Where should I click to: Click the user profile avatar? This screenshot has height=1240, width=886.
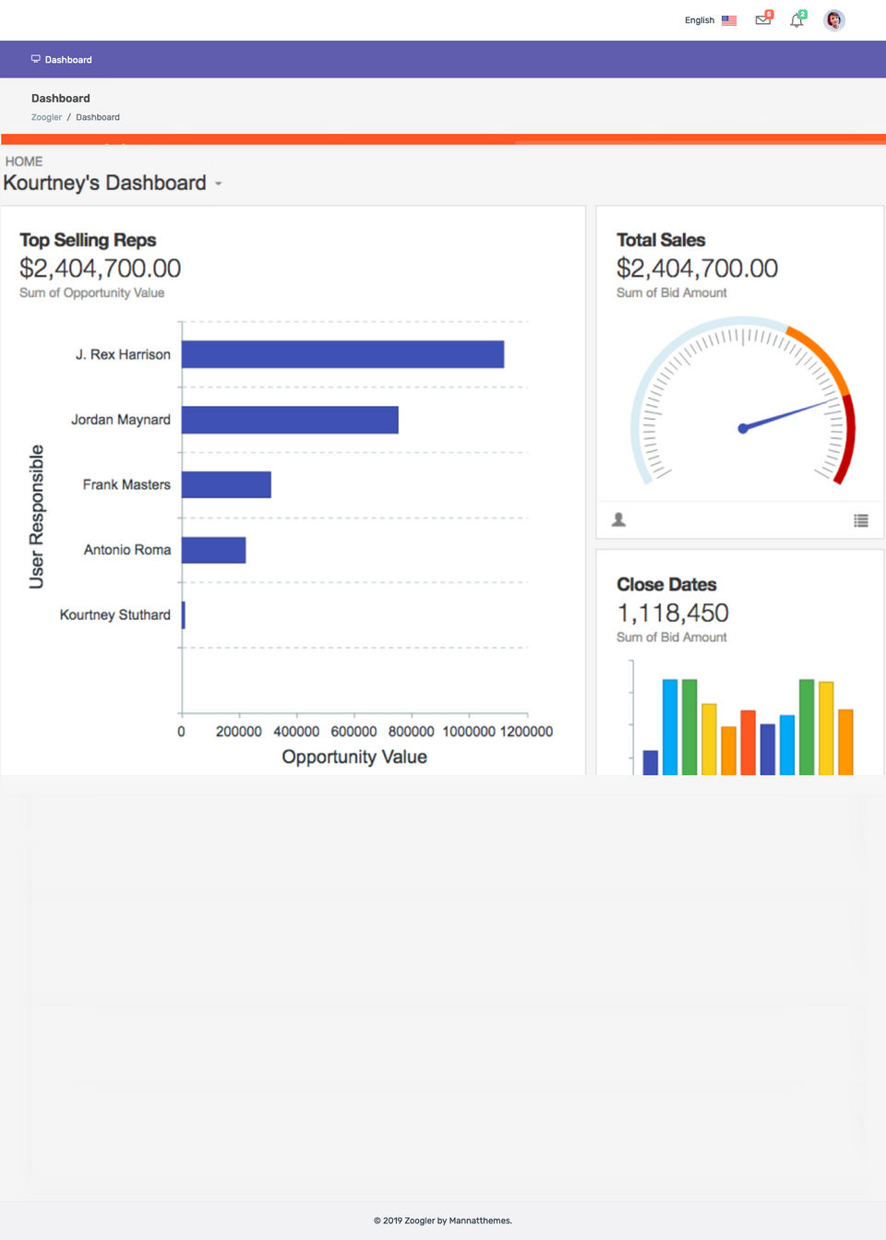tap(834, 20)
